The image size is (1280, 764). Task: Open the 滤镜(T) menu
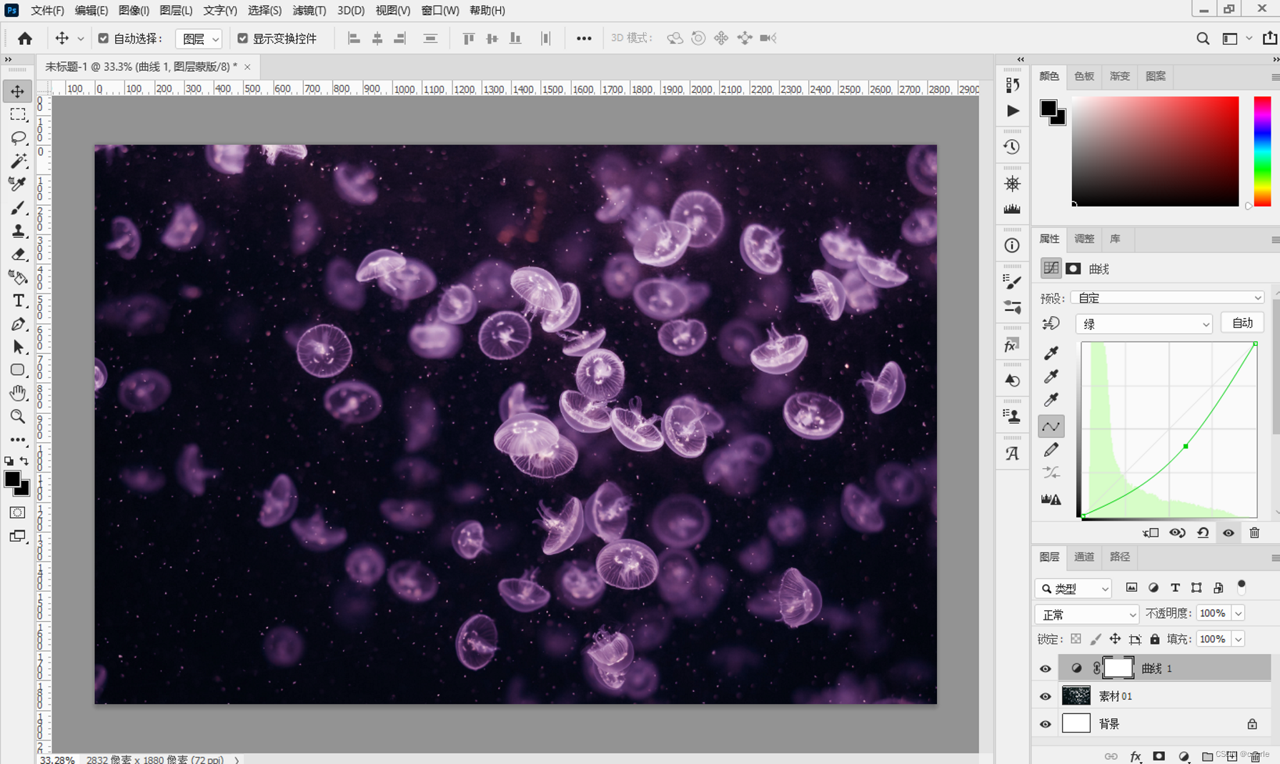[309, 11]
